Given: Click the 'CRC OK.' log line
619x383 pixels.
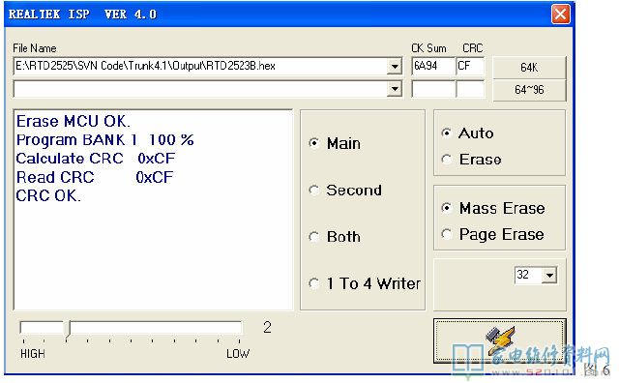Looking at the screenshot, I should [x=48, y=195].
